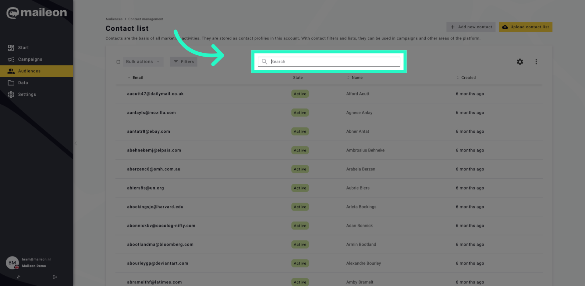The width and height of the screenshot is (585, 286).
Task: Toggle the select-all contacts checkbox
Action: 119,61
